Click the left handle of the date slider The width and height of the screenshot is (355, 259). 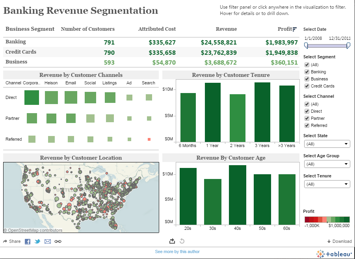[x=306, y=46]
